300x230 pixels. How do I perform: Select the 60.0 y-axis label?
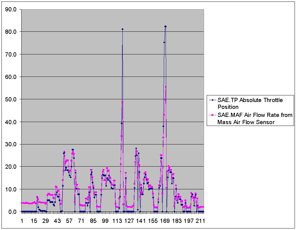tap(11, 77)
